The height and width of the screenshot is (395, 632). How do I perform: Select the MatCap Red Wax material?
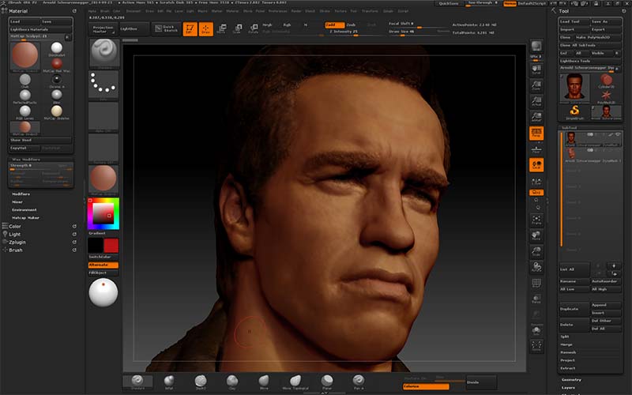[x=57, y=66]
